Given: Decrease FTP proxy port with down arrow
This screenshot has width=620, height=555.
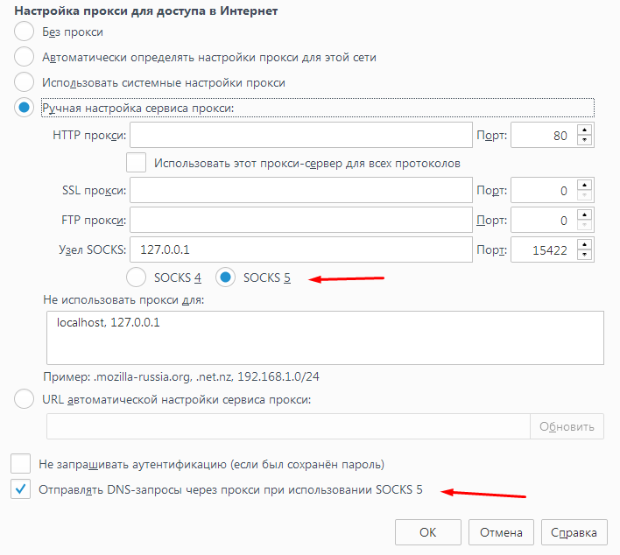Looking at the screenshot, I should click(585, 226).
